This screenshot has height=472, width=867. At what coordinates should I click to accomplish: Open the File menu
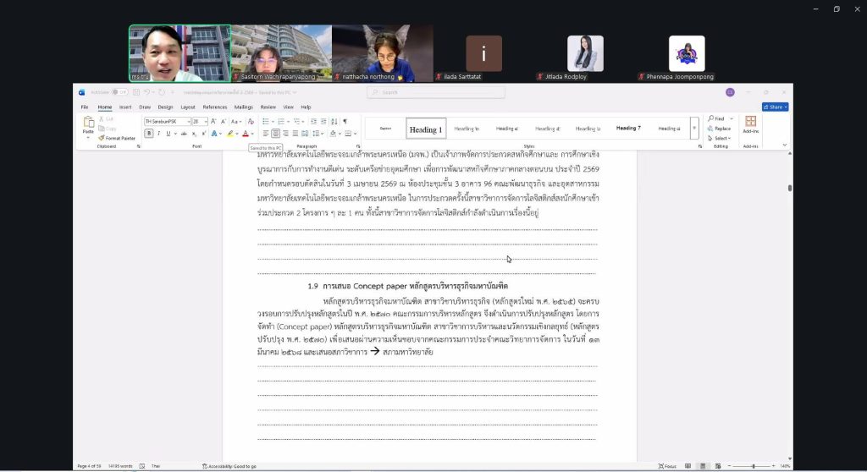click(85, 107)
